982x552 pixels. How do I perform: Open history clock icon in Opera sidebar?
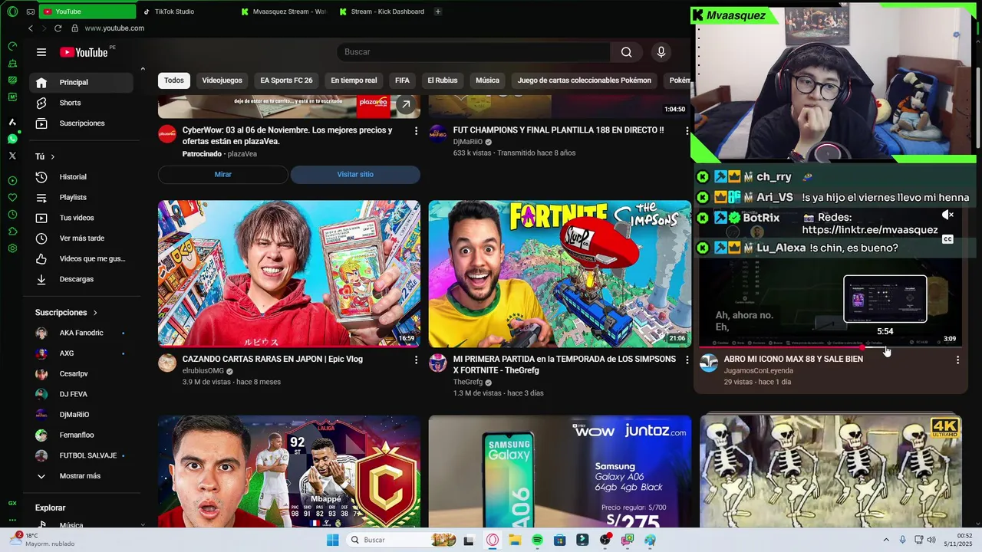[x=12, y=215]
